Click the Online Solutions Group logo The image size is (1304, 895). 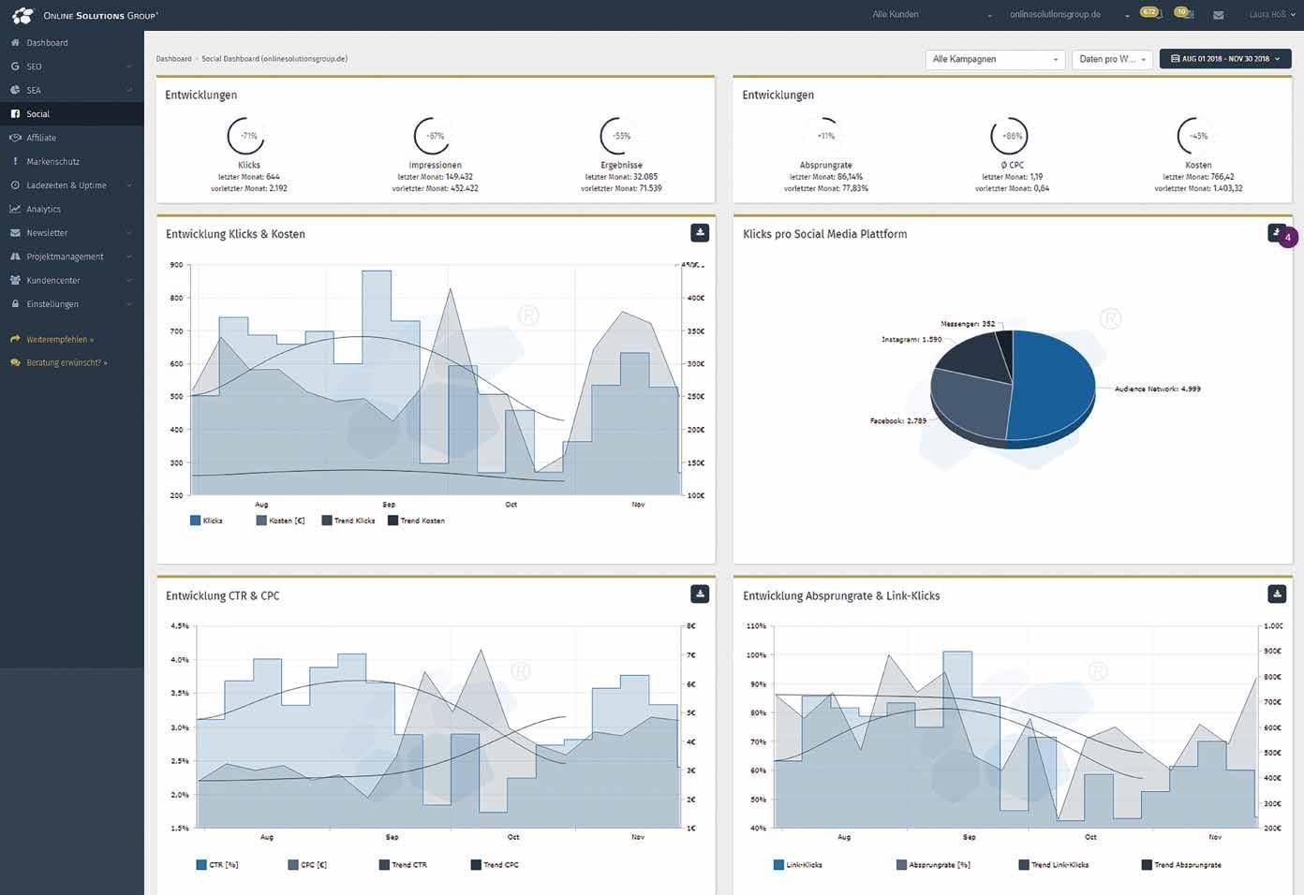click(84, 15)
